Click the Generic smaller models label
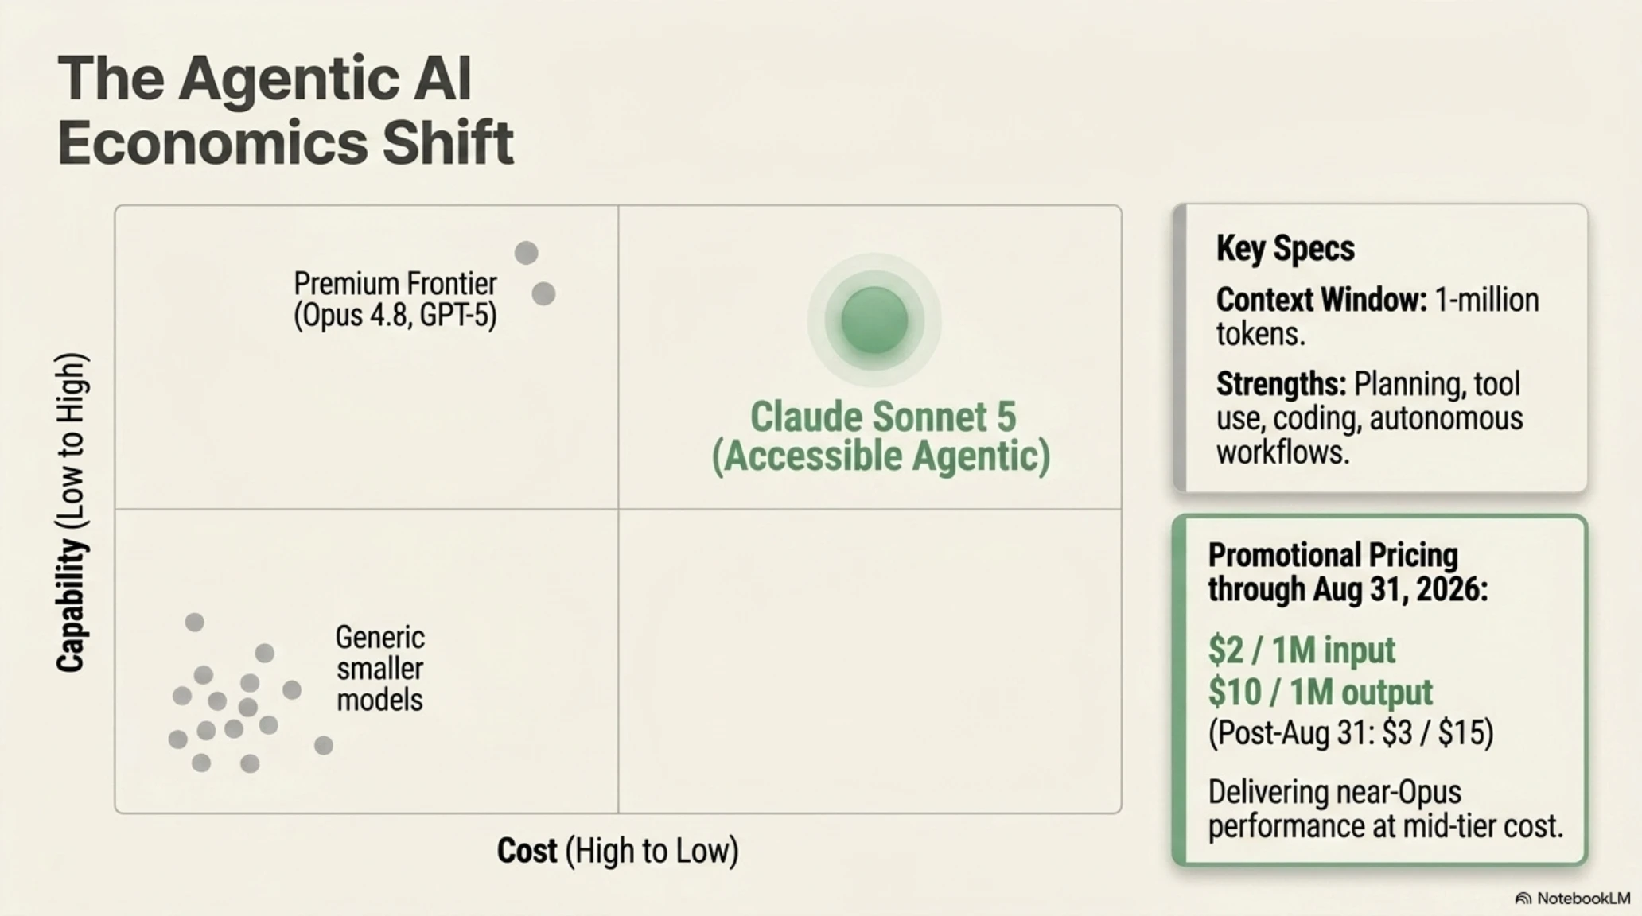The height and width of the screenshot is (916, 1642). point(380,669)
